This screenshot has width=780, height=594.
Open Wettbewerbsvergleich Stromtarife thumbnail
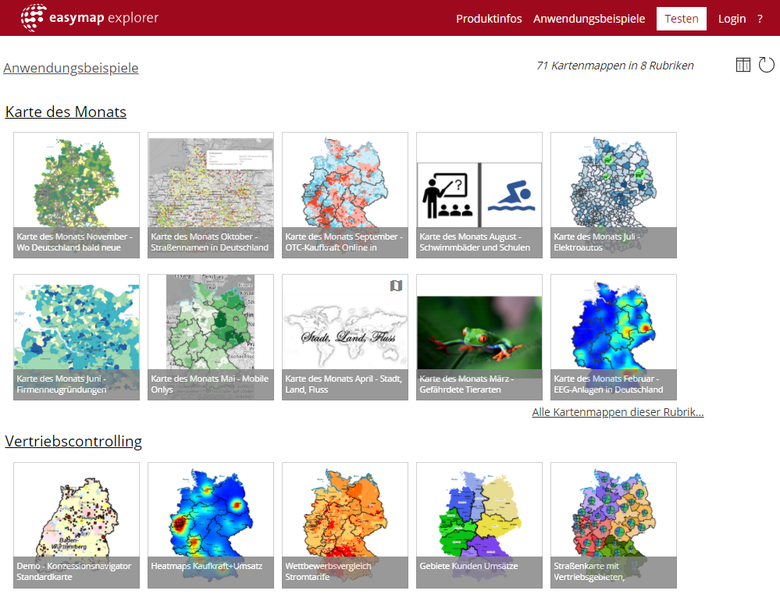click(x=345, y=525)
